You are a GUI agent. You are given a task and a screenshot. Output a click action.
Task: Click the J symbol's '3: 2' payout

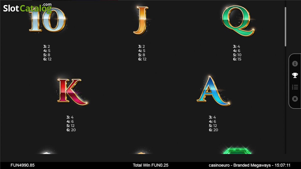141,46
